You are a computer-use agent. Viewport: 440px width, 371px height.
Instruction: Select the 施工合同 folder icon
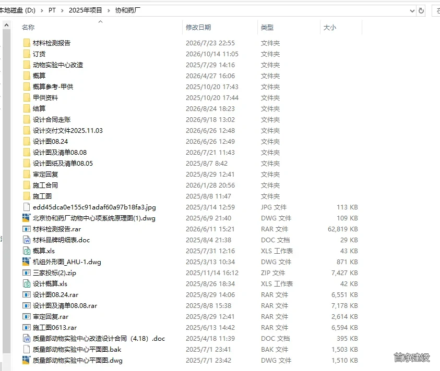click(x=27, y=185)
